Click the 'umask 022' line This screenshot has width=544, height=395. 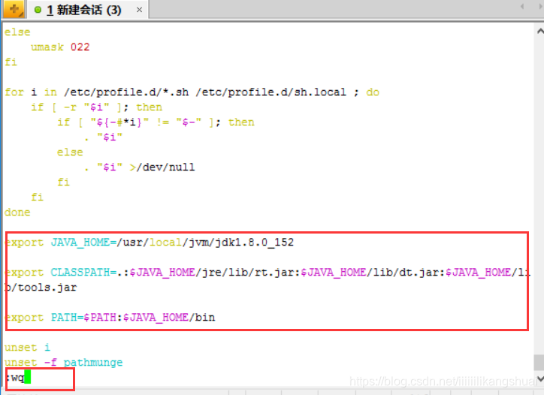pos(60,47)
